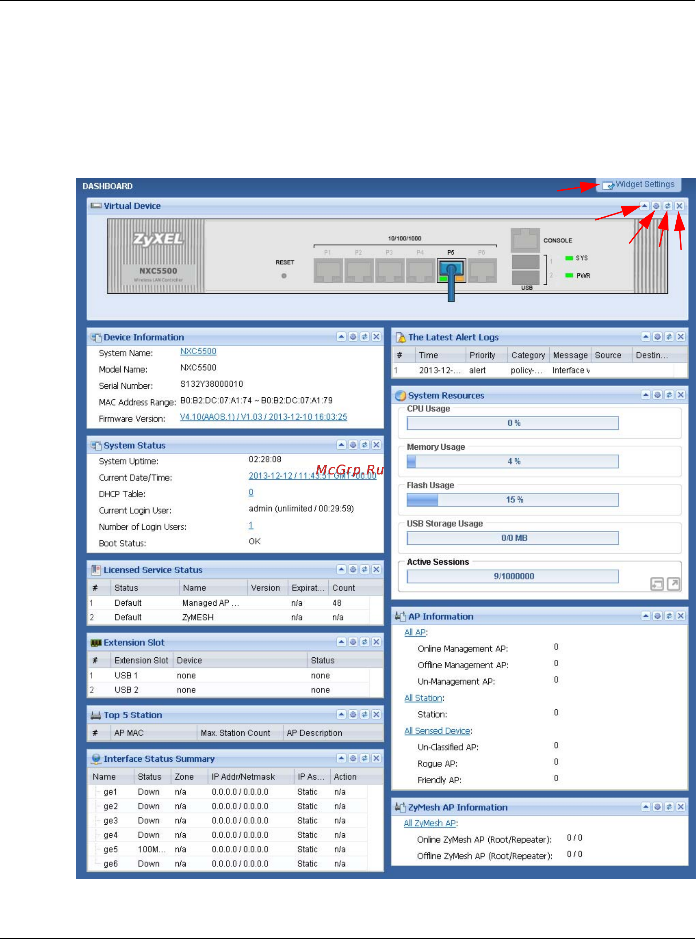The height and width of the screenshot is (939, 696).
Task: Refresh the Interface Status Summary widget
Action: click(x=365, y=758)
